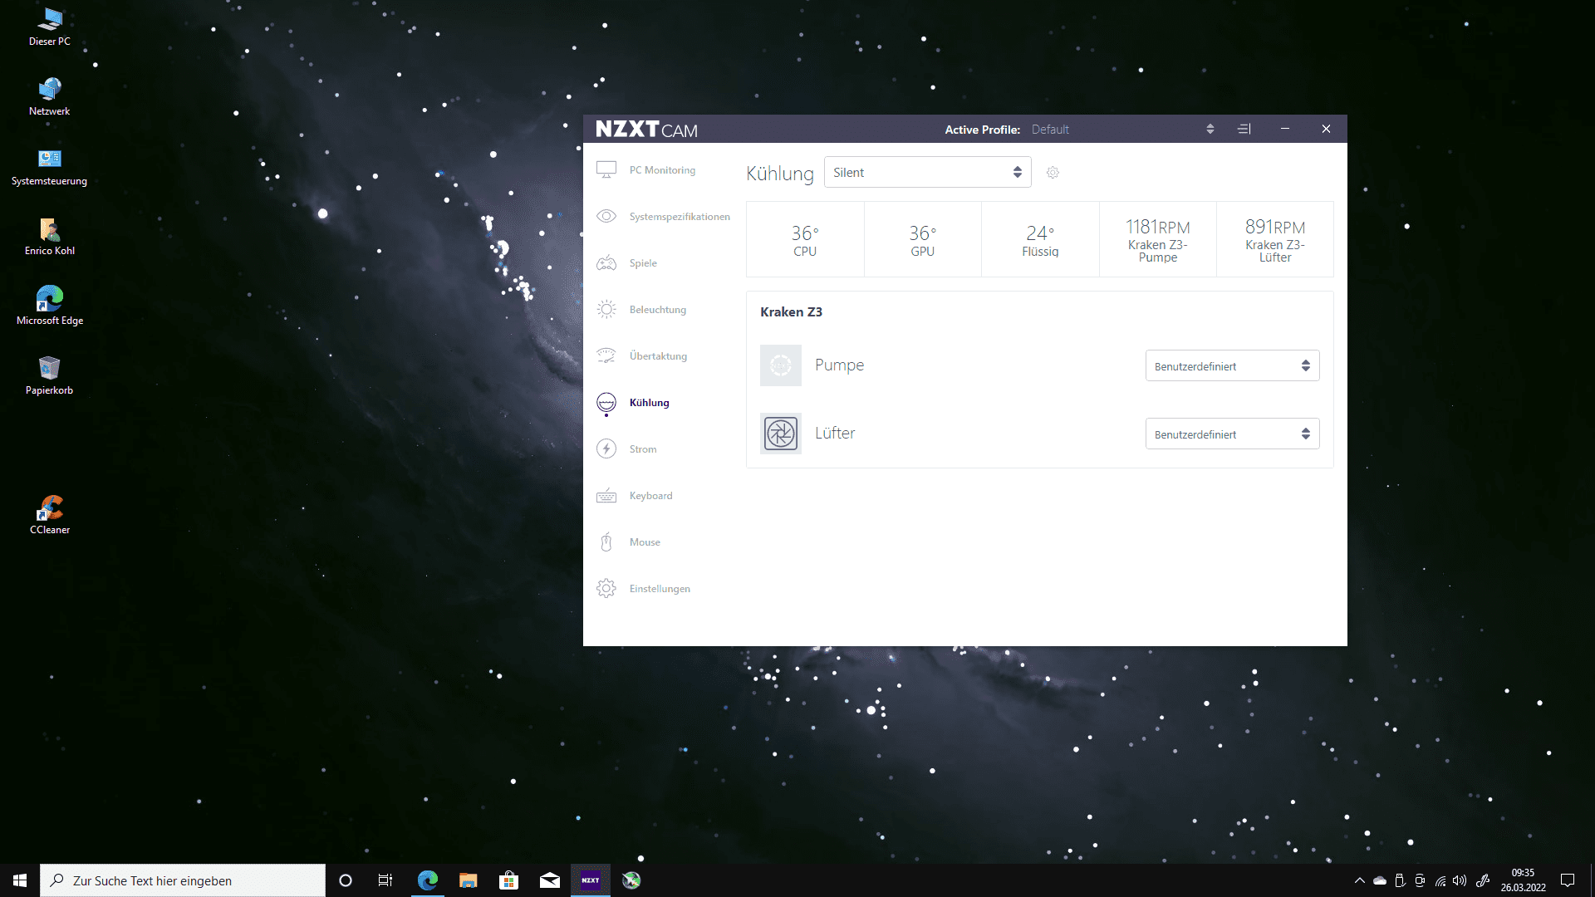
Task: Open the Mouse sidebar entry
Action: (645, 542)
